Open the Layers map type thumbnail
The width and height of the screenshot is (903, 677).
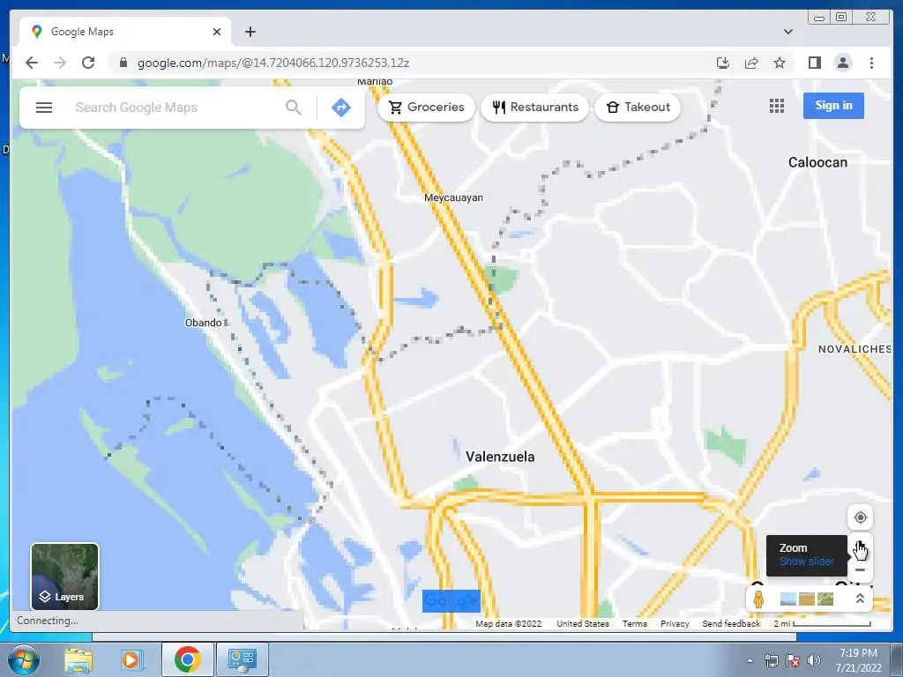(64, 577)
